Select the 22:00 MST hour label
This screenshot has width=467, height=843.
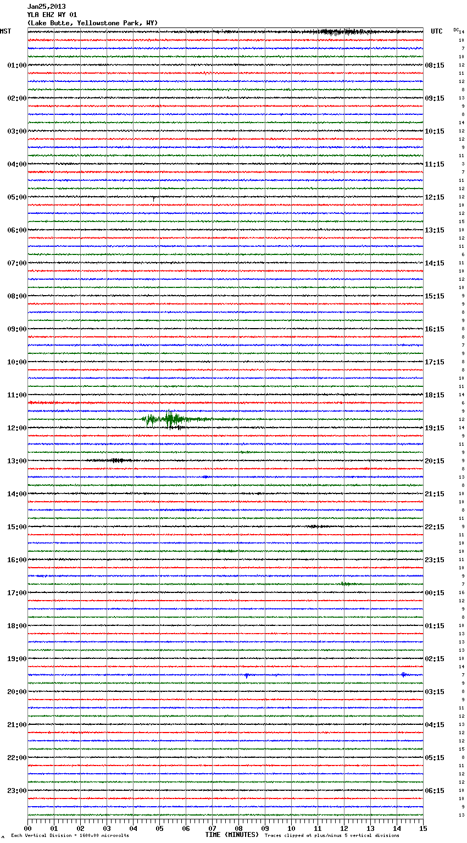(17, 758)
